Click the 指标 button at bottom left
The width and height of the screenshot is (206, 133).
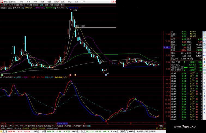(x=2, y=126)
